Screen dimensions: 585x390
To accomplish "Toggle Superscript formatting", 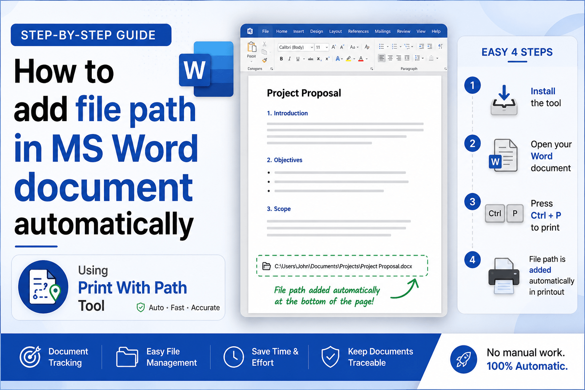I will pyautogui.click(x=327, y=59).
